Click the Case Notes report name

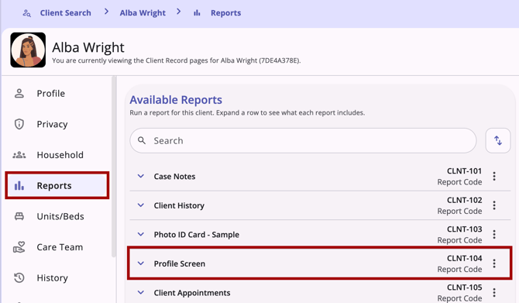(x=174, y=177)
